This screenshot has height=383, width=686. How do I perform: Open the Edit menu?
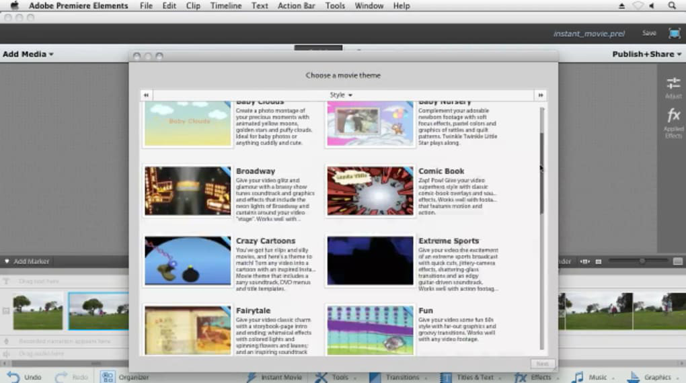(x=169, y=5)
